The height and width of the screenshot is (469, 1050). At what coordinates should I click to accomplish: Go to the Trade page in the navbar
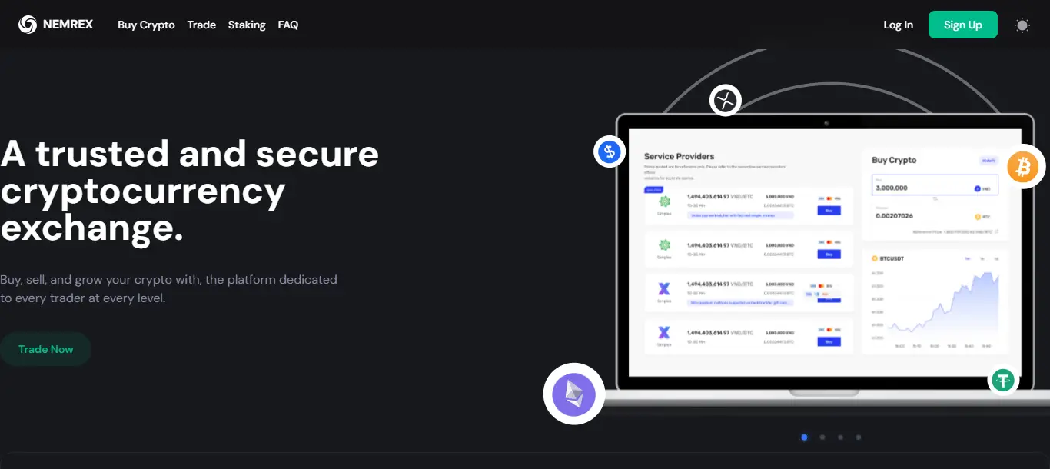coord(201,25)
